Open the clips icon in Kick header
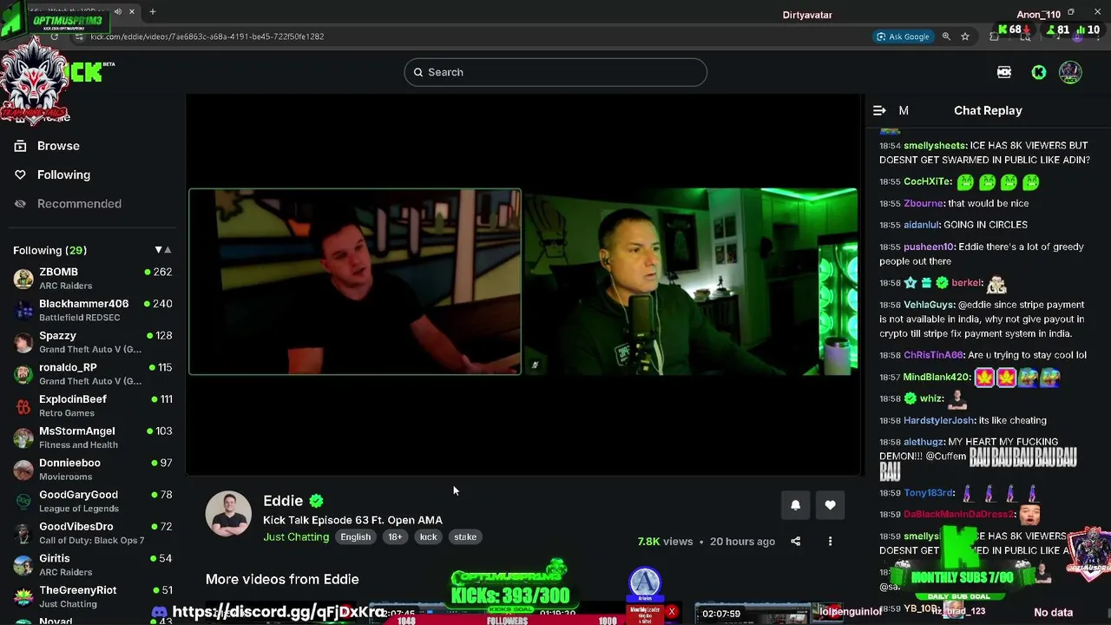The width and height of the screenshot is (1111, 625). (1004, 72)
